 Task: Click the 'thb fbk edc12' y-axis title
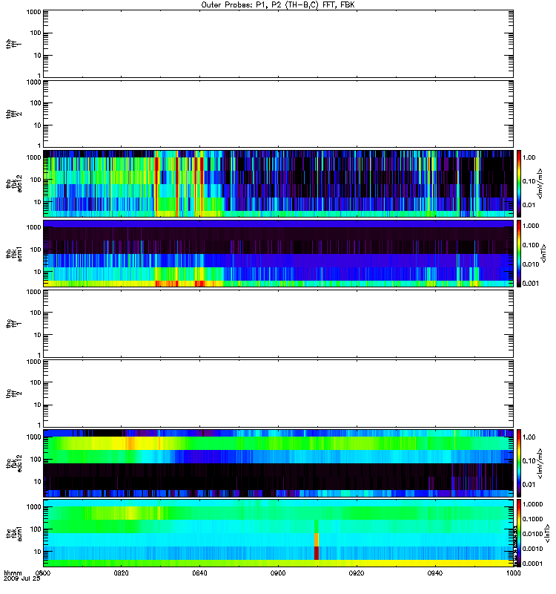[13, 183]
